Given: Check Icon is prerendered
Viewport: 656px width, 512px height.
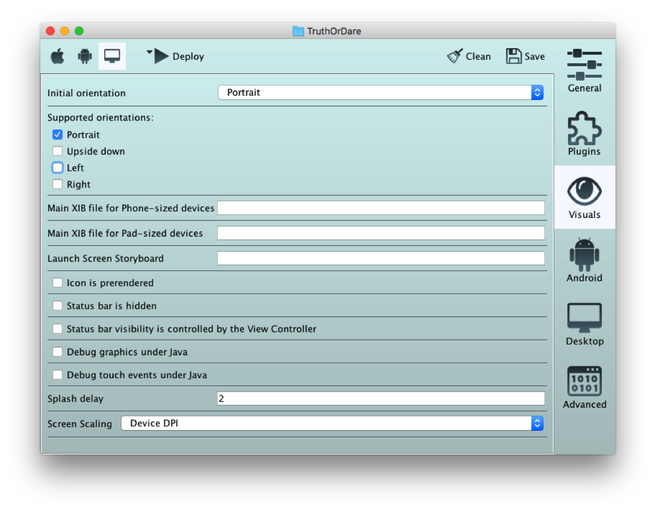Looking at the screenshot, I should pyautogui.click(x=57, y=283).
